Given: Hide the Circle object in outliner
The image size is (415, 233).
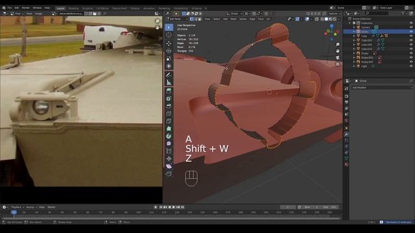Looking at the screenshot, I should tap(411, 32).
